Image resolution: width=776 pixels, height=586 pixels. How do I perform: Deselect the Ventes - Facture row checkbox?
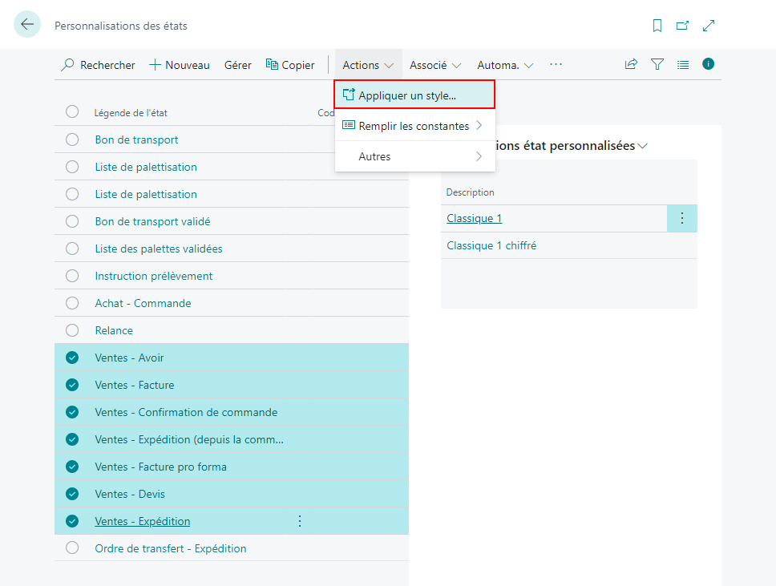coord(72,385)
